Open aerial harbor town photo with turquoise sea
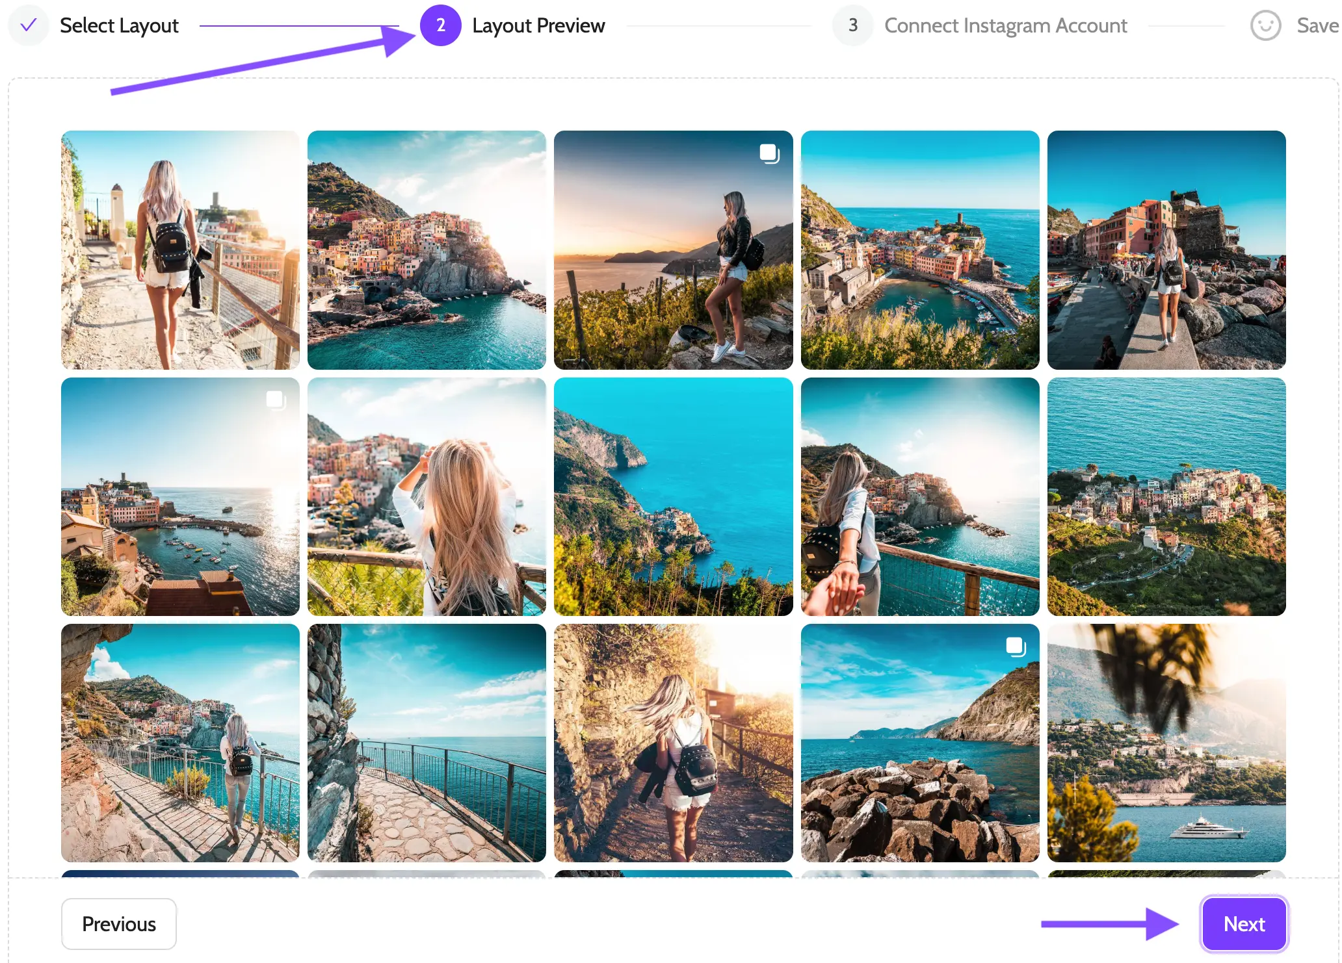The image size is (1342, 963). point(919,250)
